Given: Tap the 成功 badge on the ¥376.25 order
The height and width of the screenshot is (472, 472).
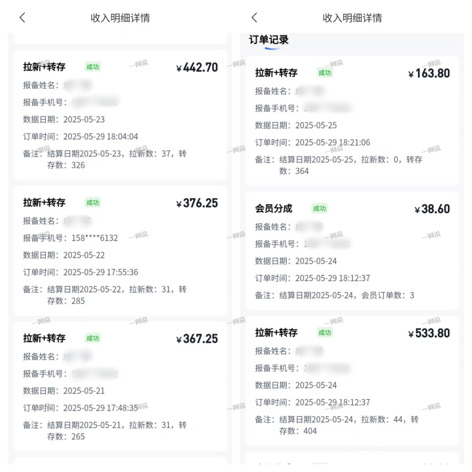Looking at the screenshot, I should [x=93, y=203].
